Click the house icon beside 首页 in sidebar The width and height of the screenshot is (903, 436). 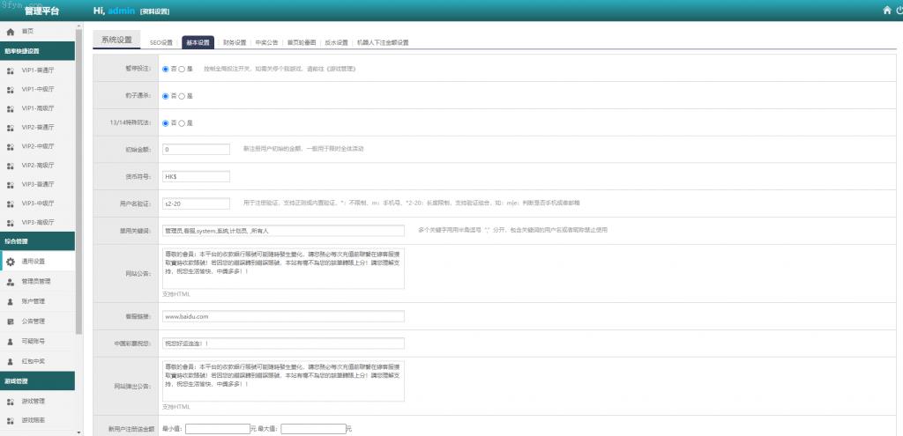click(10, 32)
